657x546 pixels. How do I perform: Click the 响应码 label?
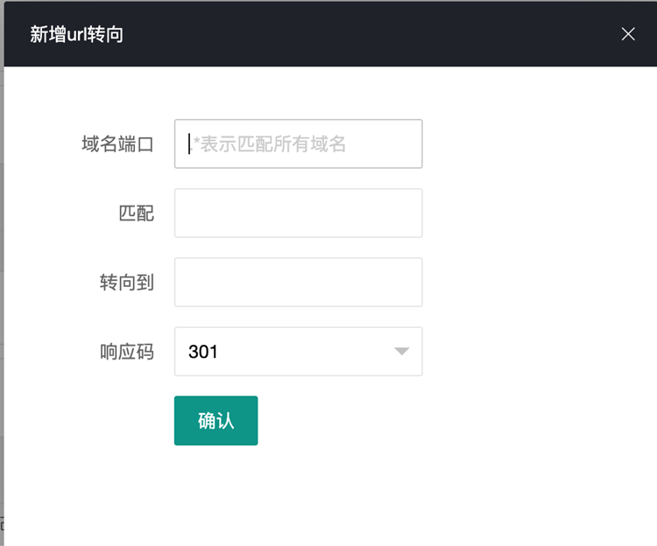127,352
